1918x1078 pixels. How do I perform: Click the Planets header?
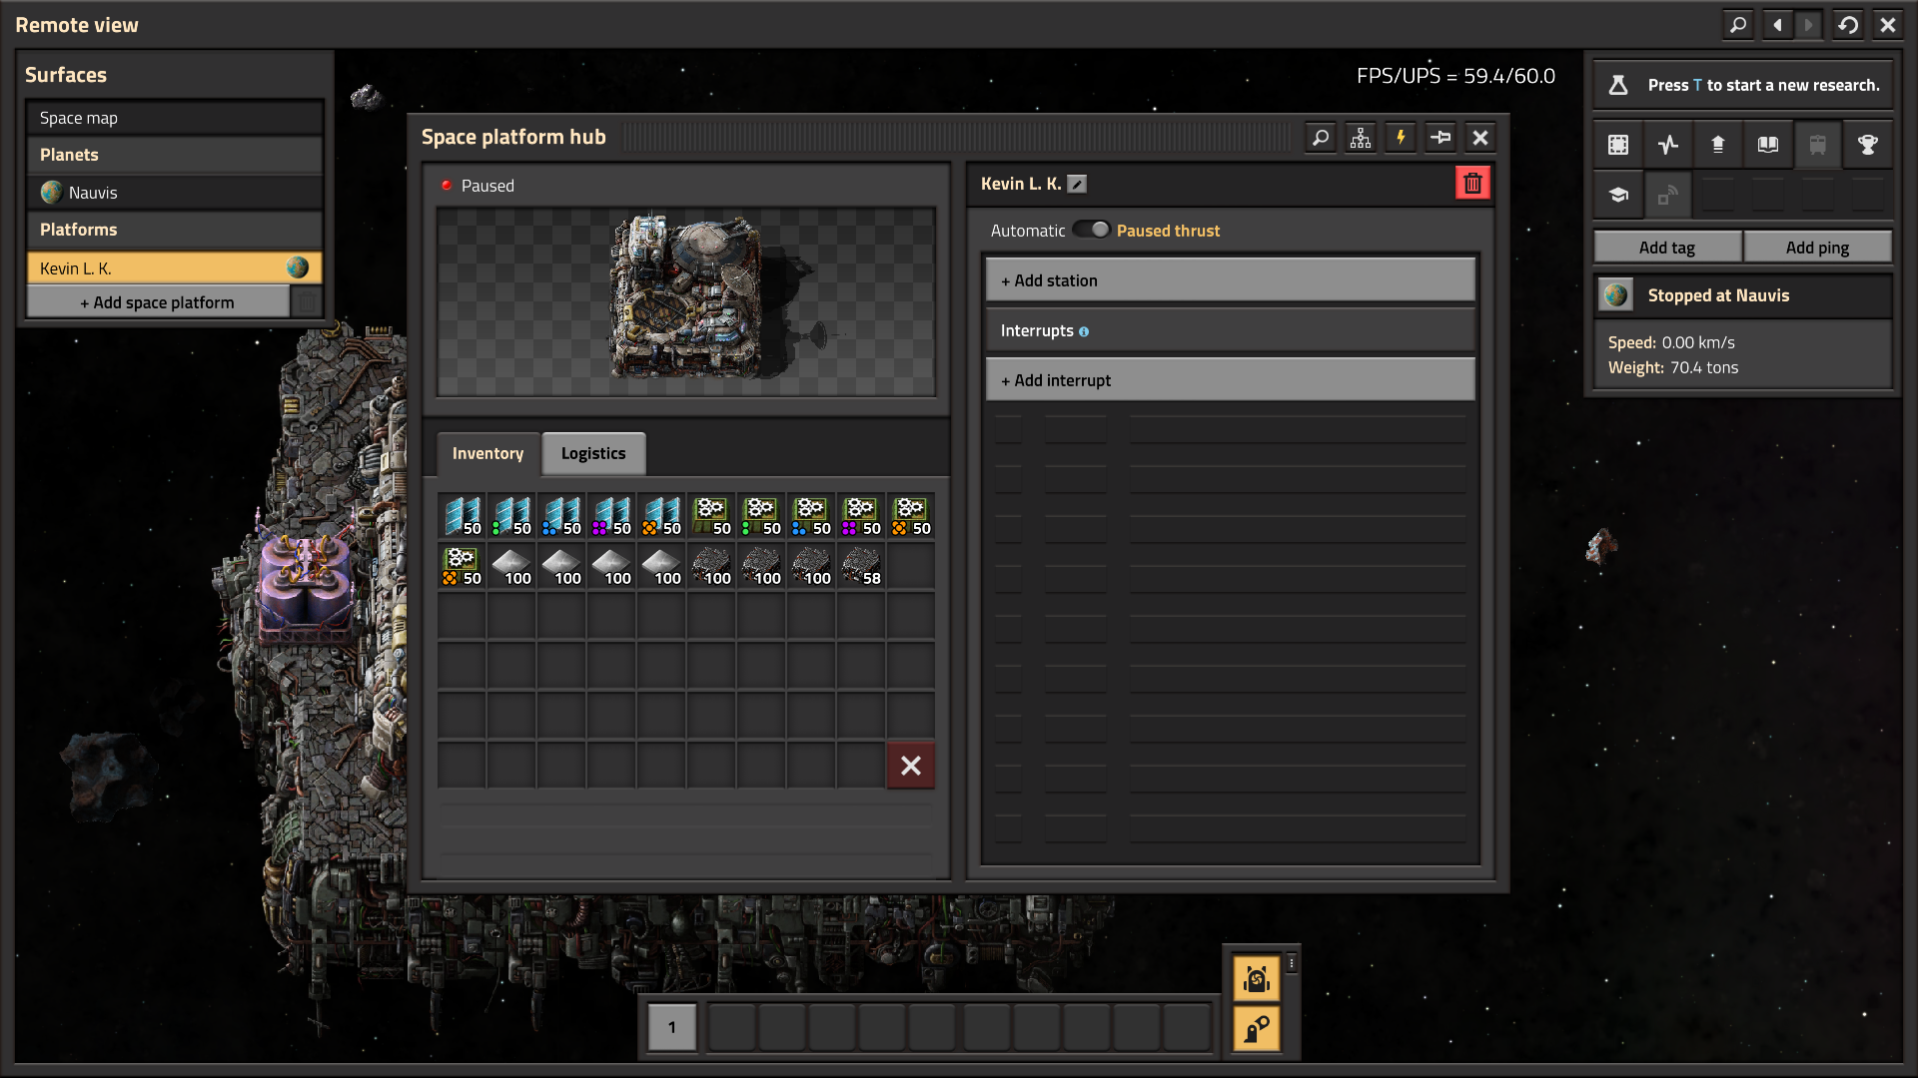pyautogui.click(x=175, y=155)
